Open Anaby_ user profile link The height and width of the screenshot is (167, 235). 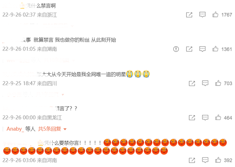pos(15,129)
